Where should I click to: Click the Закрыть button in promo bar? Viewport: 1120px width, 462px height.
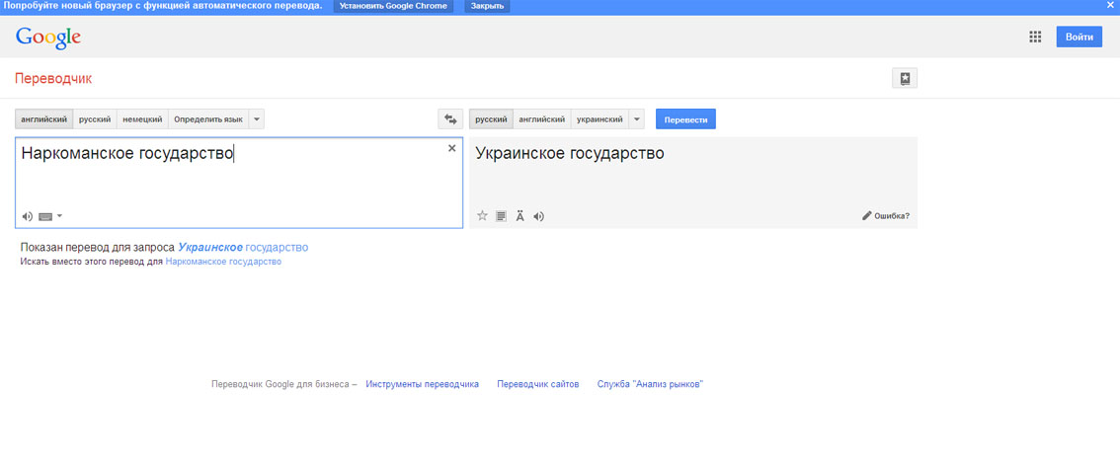tap(487, 6)
